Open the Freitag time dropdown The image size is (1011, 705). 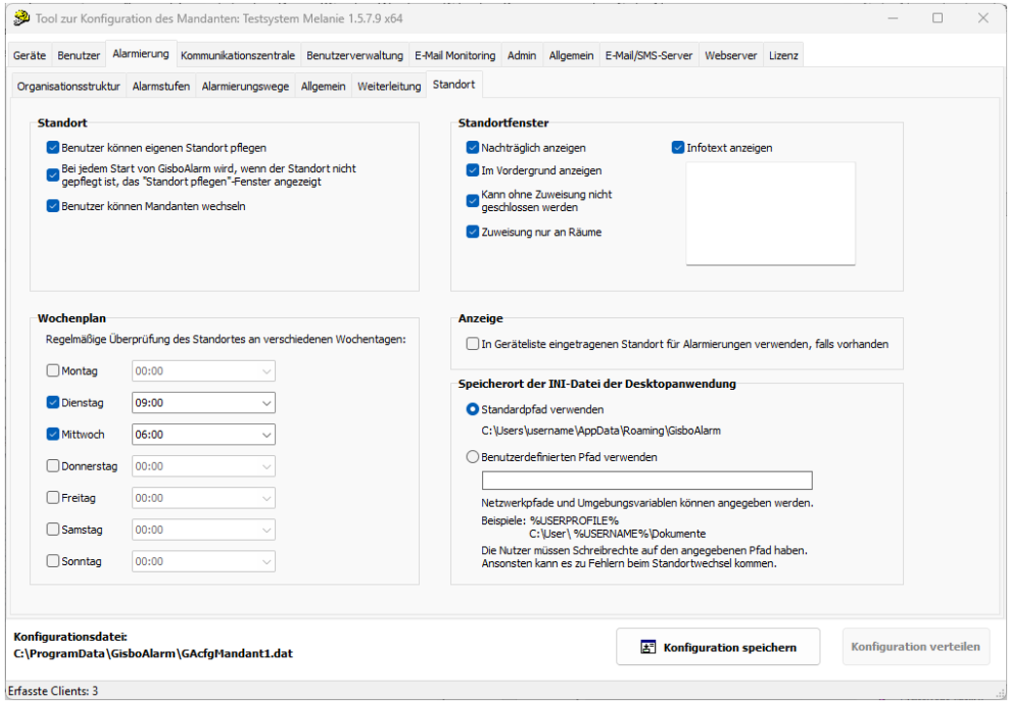pos(203,497)
